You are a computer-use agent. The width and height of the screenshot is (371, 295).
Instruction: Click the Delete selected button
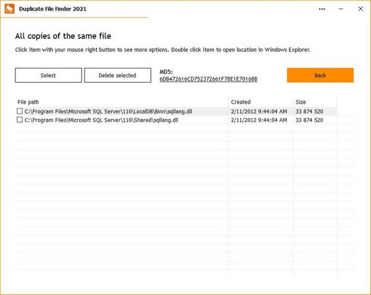click(117, 75)
